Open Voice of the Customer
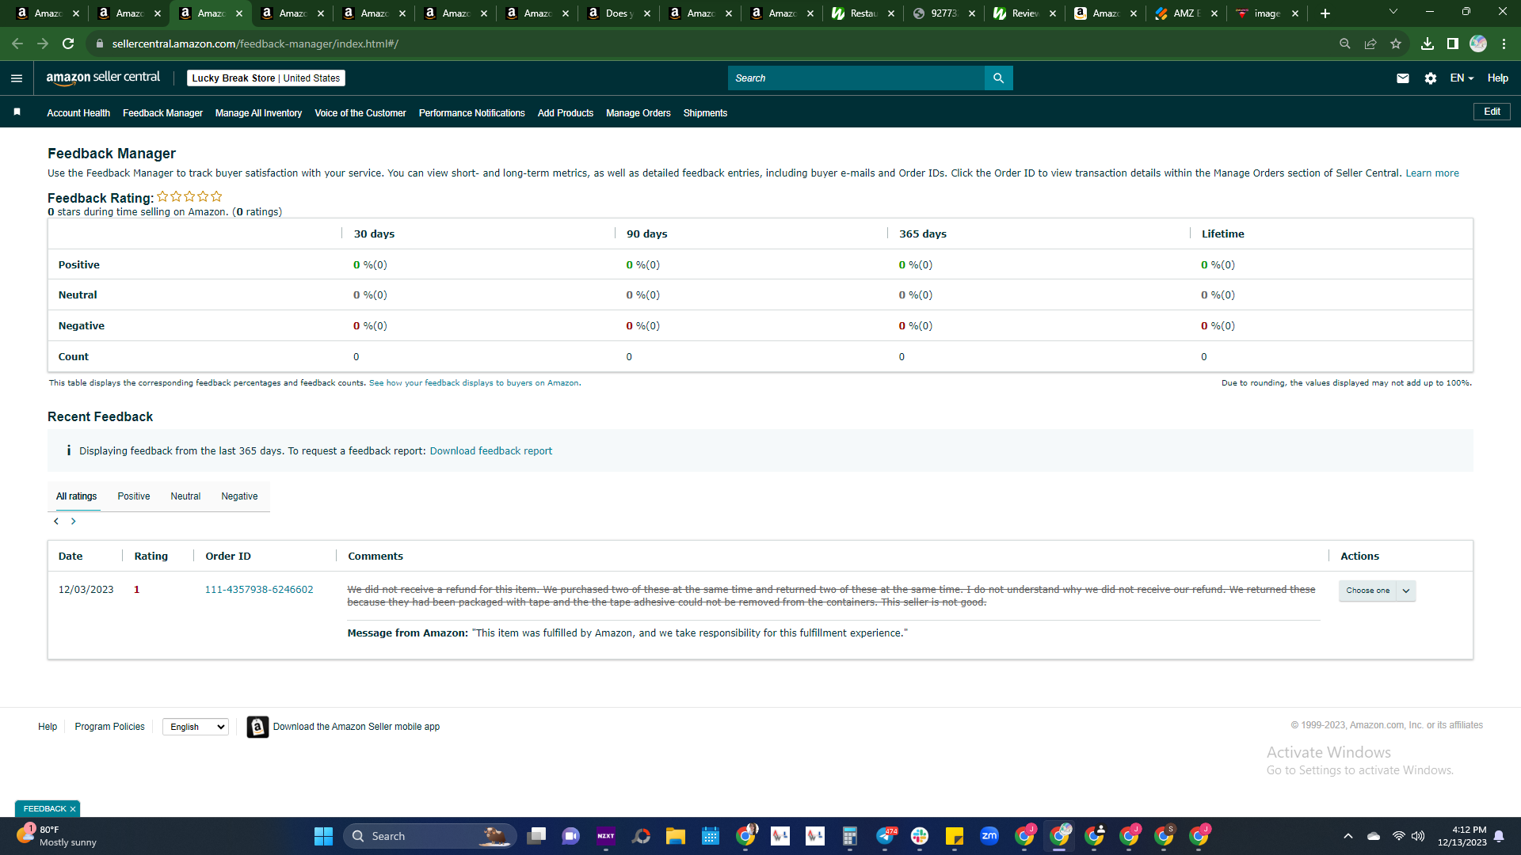Image resolution: width=1521 pixels, height=855 pixels. (360, 113)
